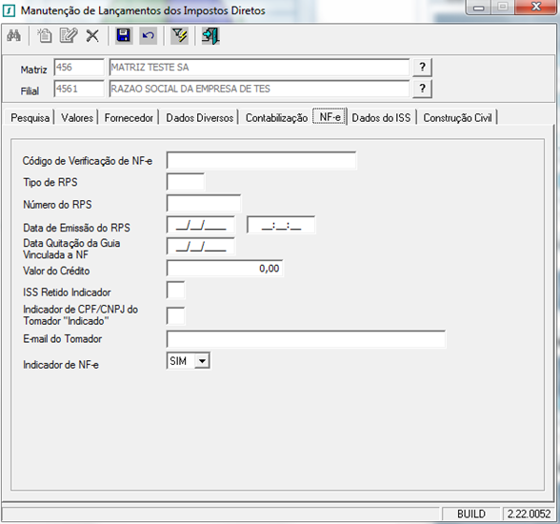560x524 pixels.
Task: Click the edit record pencil icon
Action: point(69,35)
